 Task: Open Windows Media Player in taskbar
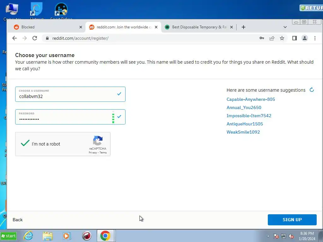[x=67, y=236]
